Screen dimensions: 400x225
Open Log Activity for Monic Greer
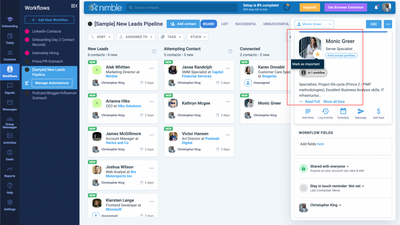point(325,112)
